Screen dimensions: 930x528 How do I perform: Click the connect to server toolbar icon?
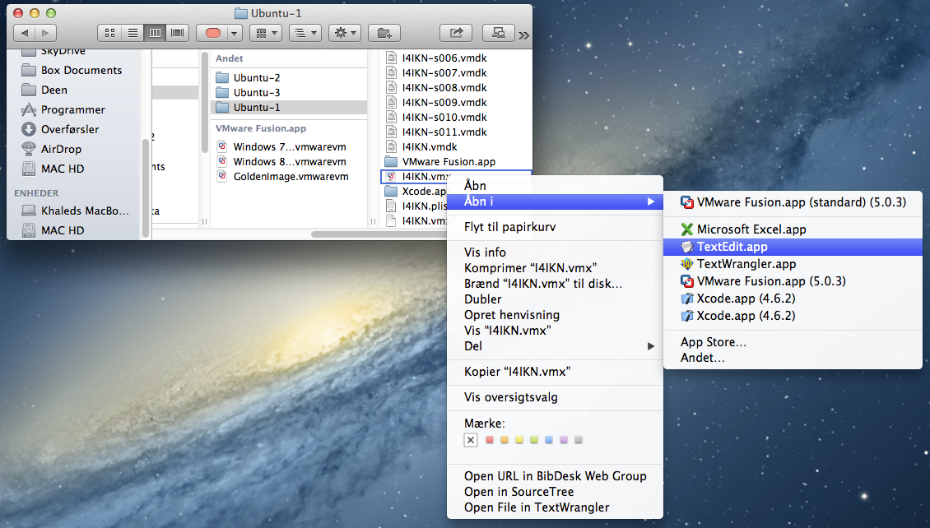point(498,33)
